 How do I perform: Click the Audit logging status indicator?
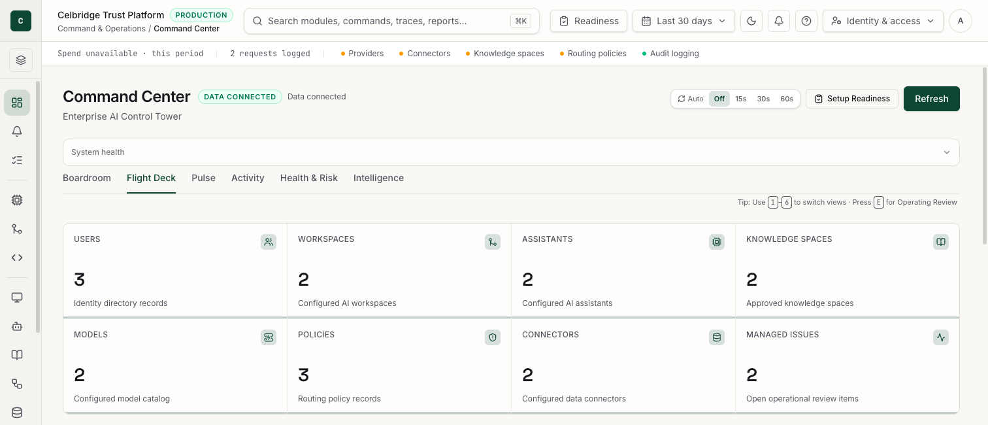click(670, 54)
